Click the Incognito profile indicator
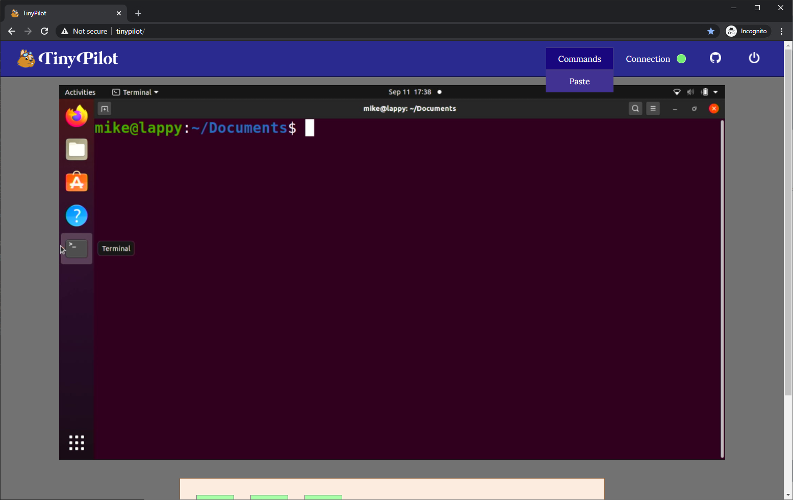The image size is (793, 500). tap(747, 31)
